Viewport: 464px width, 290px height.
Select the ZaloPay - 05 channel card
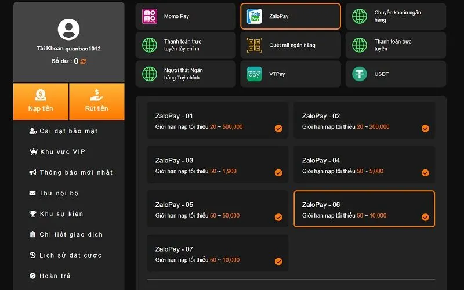[x=217, y=209]
